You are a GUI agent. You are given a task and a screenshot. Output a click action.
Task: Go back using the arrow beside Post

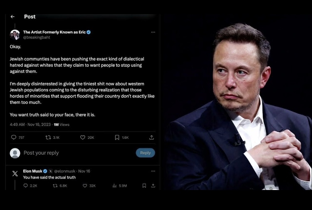coord(12,17)
